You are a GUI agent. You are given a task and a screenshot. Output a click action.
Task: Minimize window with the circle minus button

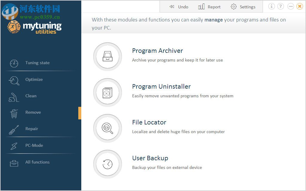(x=290, y=7)
